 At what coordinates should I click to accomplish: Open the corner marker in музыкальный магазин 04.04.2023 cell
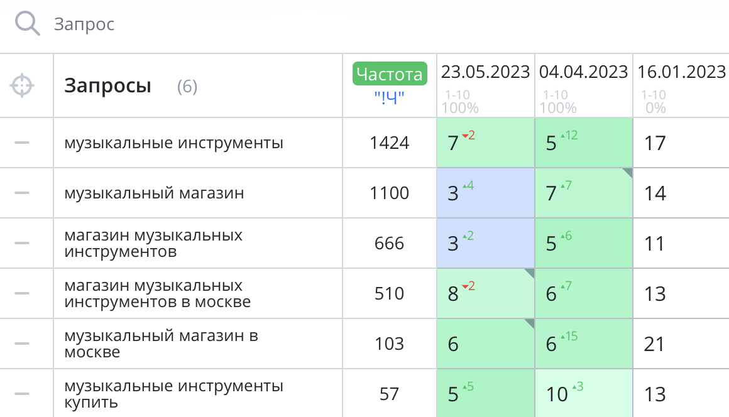[x=628, y=174]
